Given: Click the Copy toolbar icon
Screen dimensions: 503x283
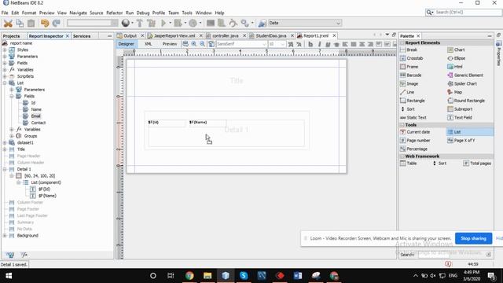Looking at the screenshot, I should tap(20, 23).
